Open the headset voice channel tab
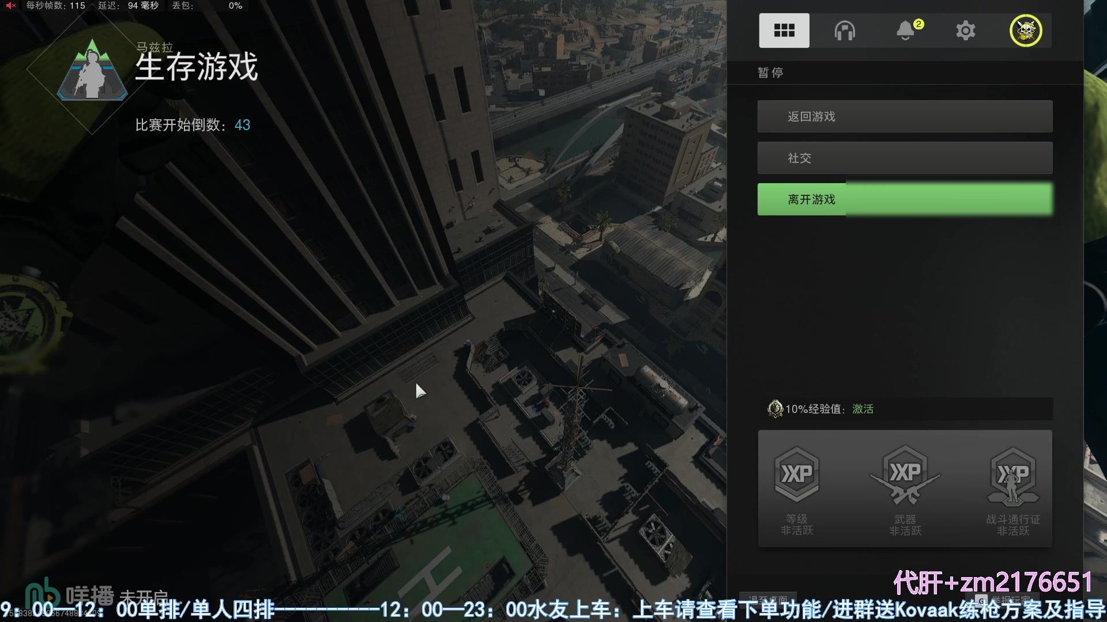 (x=845, y=31)
